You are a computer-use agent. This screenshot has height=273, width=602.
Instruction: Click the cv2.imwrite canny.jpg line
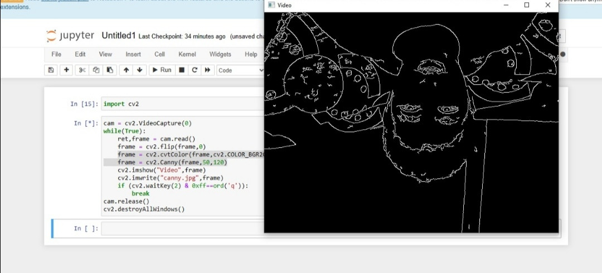pyautogui.click(x=171, y=178)
